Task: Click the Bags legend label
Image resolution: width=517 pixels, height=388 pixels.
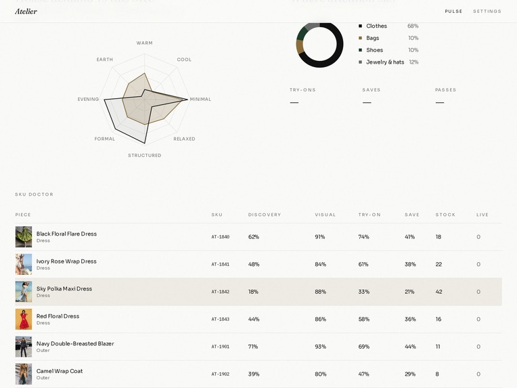Action: pyautogui.click(x=373, y=38)
